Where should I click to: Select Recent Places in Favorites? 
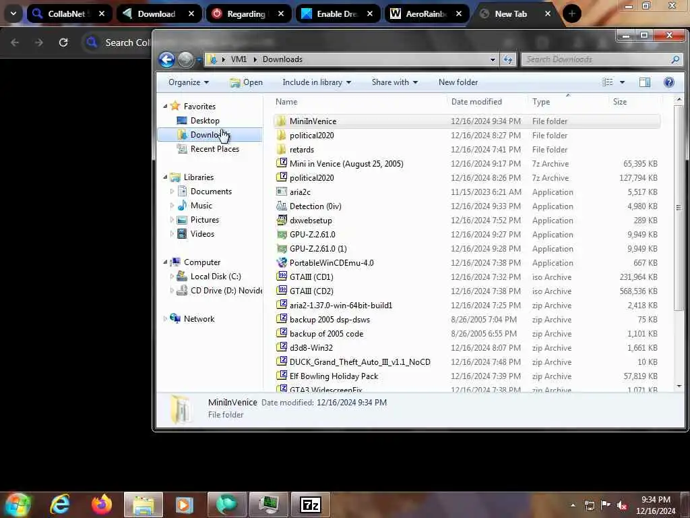215,149
